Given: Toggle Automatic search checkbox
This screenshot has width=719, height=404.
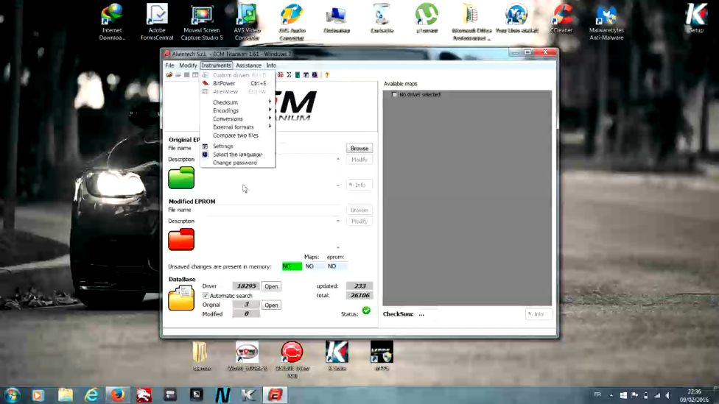Looking at the screenshot, I should pos(206,295).
